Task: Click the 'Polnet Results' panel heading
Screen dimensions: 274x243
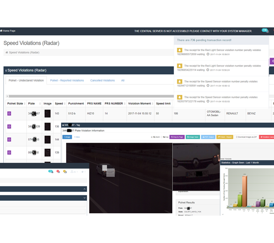Action: pos(186,202)
